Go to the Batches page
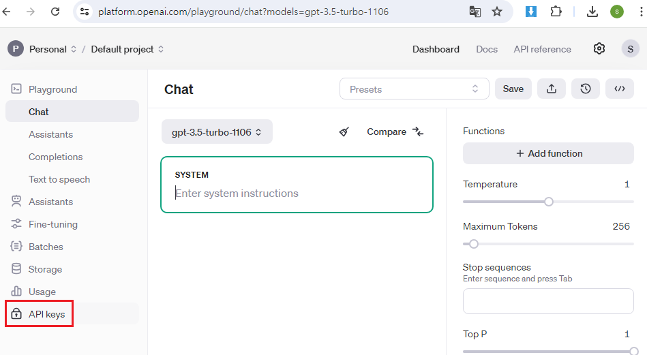Image resolution: width=647 pixels, height=355 pixels. [x=46, y=247]
